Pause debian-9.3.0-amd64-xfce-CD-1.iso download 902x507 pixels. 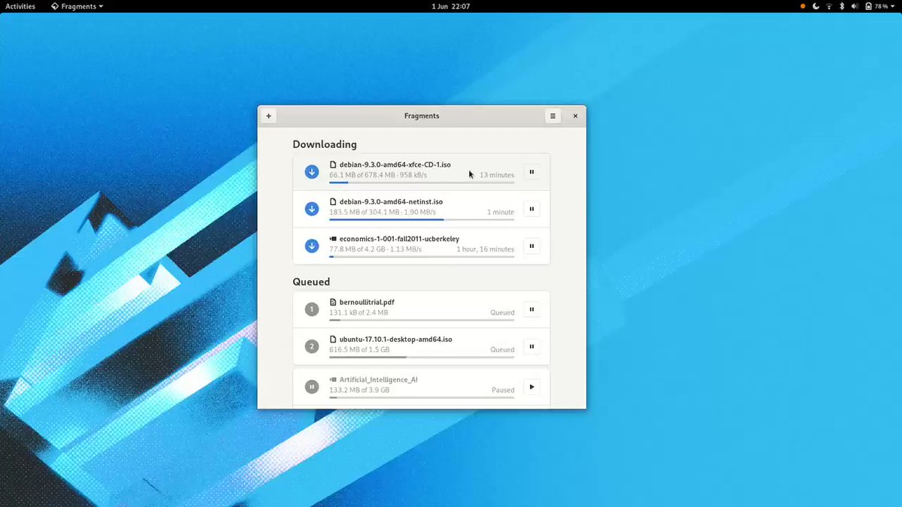pos(531,172)
